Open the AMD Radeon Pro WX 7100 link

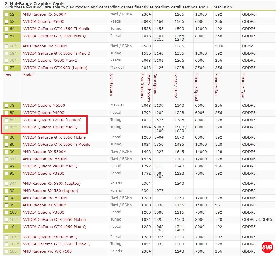(47, 251)
